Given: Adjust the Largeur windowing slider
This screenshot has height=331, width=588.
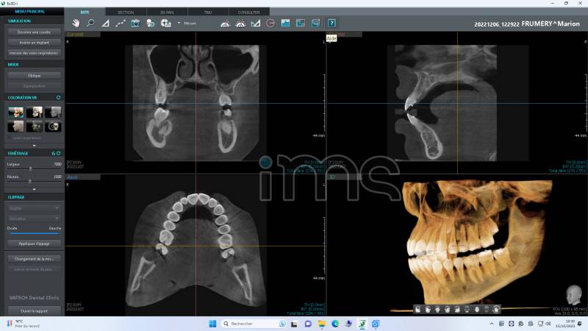Looking at the screenshot, I should (x=30, y=169).
